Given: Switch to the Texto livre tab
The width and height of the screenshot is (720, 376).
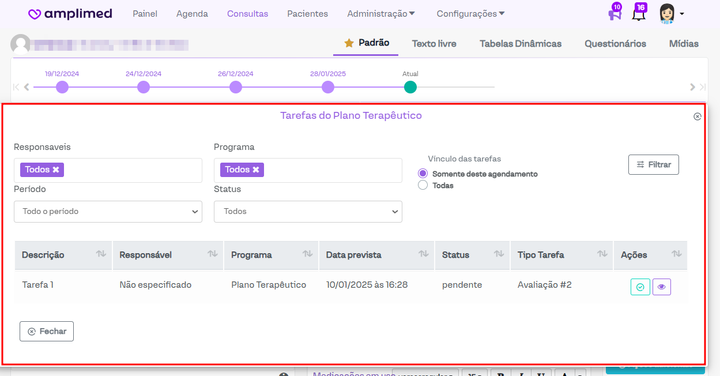Looking at the screenshot, I should [x=433, y=44].
